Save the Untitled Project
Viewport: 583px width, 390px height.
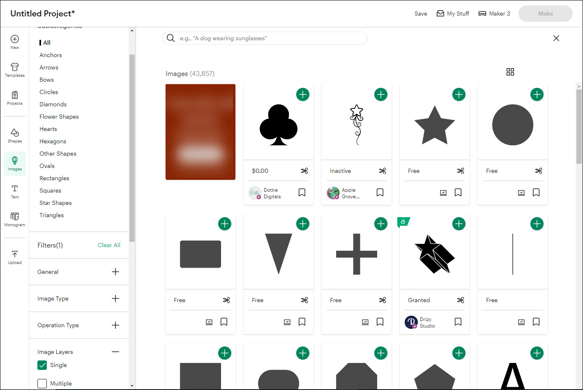(420, 13)
